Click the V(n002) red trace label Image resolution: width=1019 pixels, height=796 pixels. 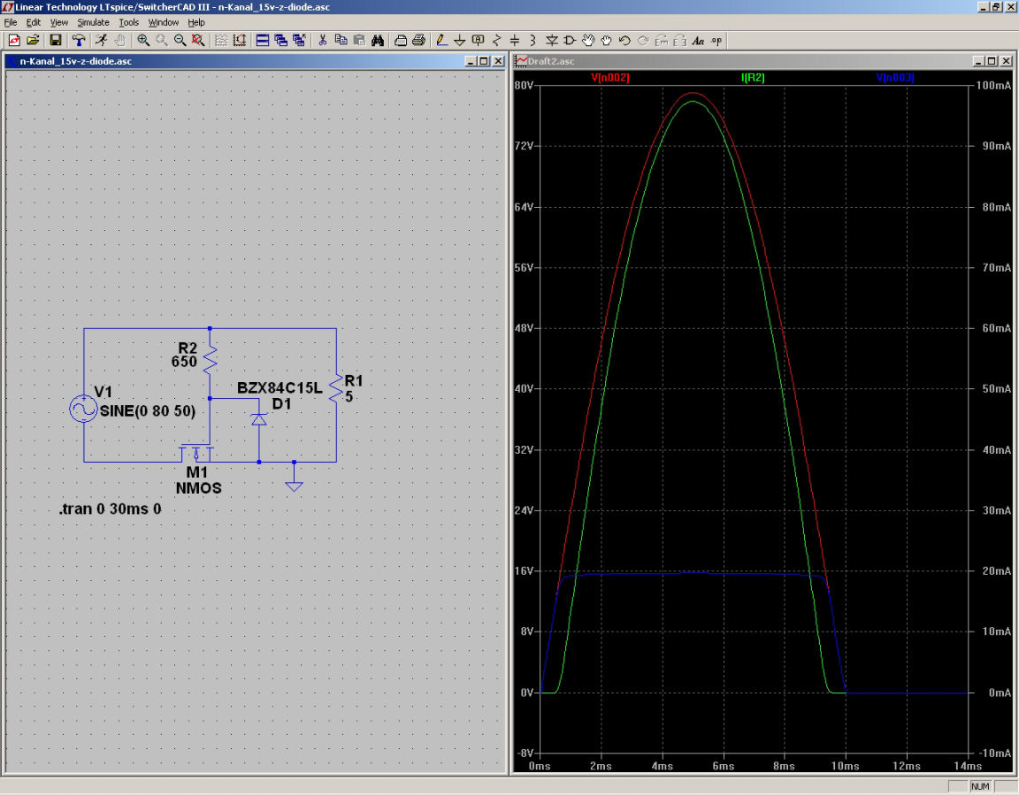click(609, 77)
